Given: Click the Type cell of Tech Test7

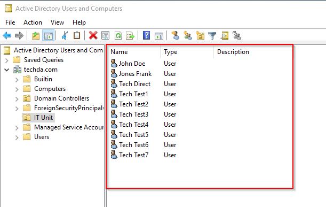Looking at the screenshot, I should [170, 155].
